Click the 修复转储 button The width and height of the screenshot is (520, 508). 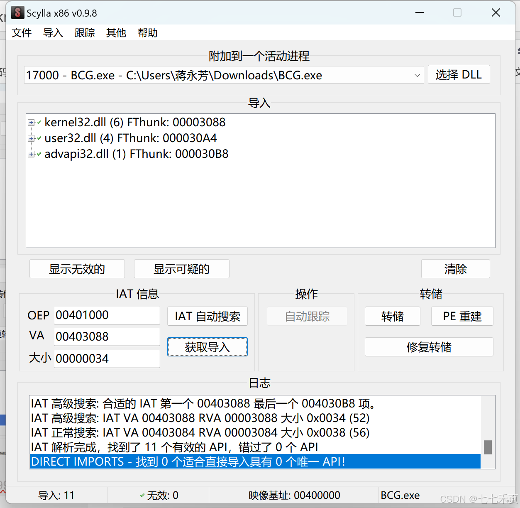pos(429,347)
